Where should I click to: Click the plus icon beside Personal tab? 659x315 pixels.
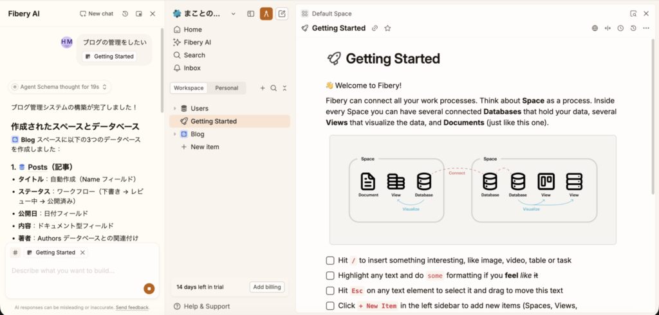coord(263,88)
